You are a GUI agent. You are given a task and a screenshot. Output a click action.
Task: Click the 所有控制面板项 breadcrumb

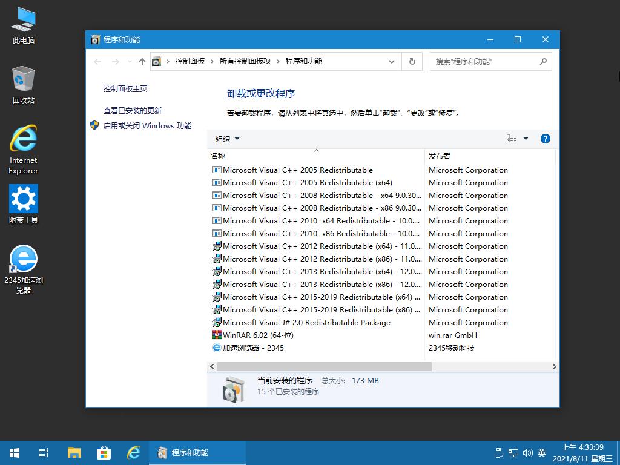tap(245, 61)
